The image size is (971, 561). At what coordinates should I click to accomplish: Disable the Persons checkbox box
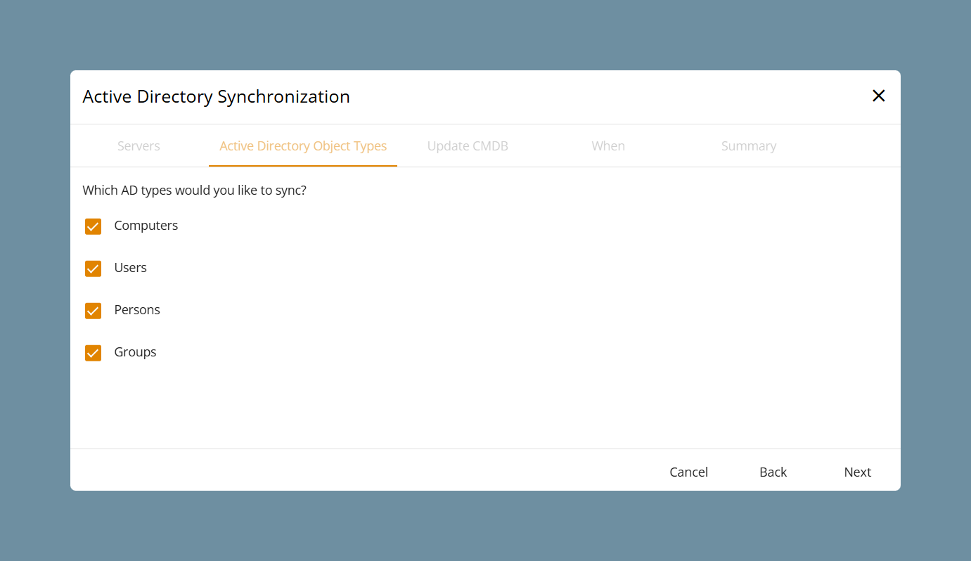93,311
